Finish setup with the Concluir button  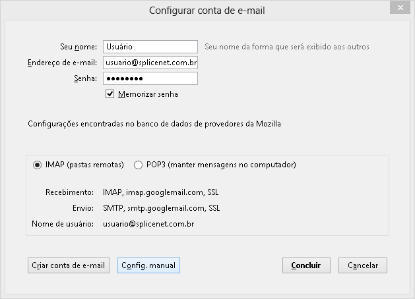point(306,265)
